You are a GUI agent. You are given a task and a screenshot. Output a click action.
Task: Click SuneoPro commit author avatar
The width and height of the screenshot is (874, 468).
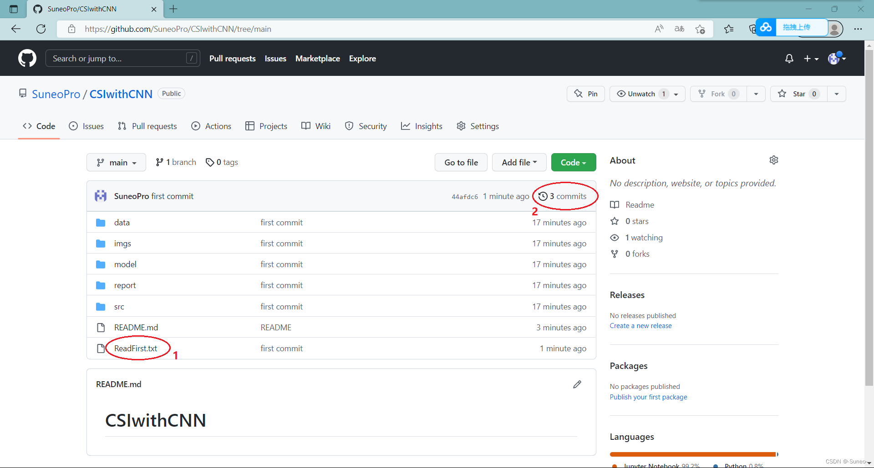(101, 196)
